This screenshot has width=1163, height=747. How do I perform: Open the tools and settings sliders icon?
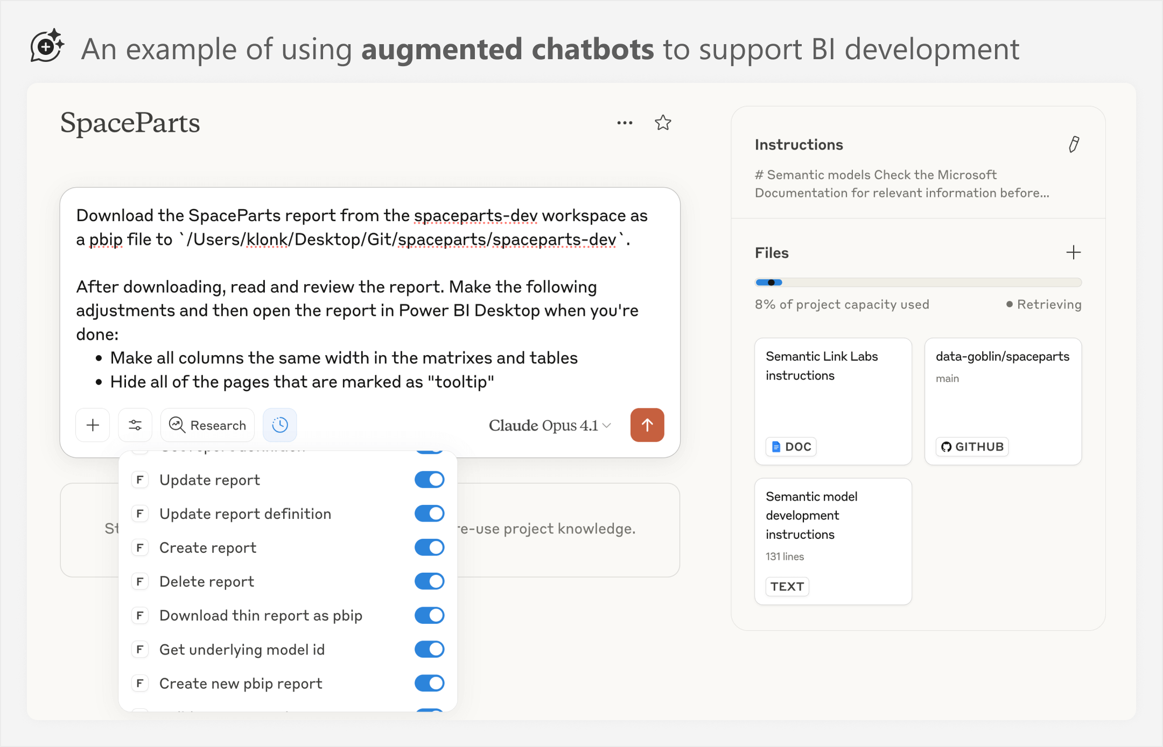pos(135,425)
